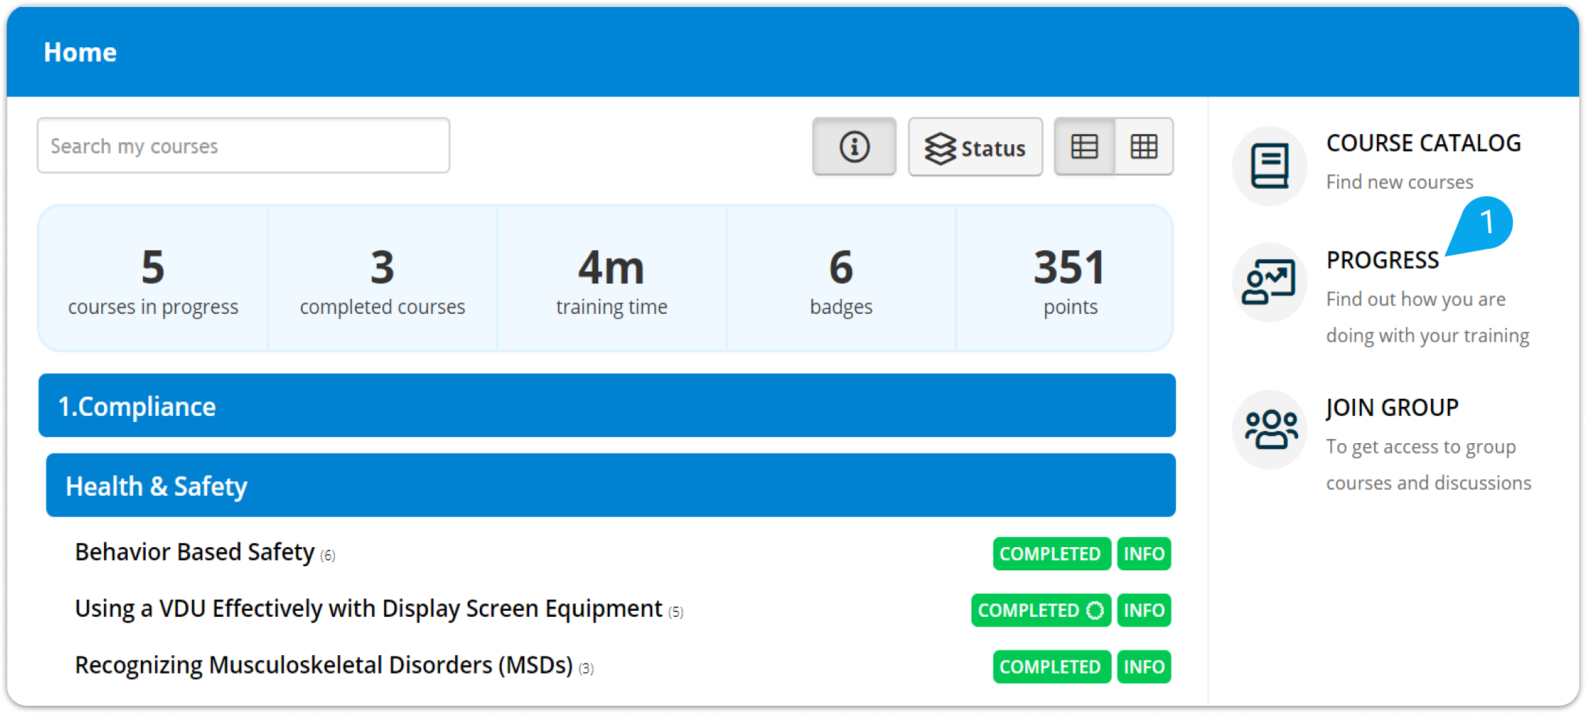Click the Progress training chart icon

point(1269,282)
